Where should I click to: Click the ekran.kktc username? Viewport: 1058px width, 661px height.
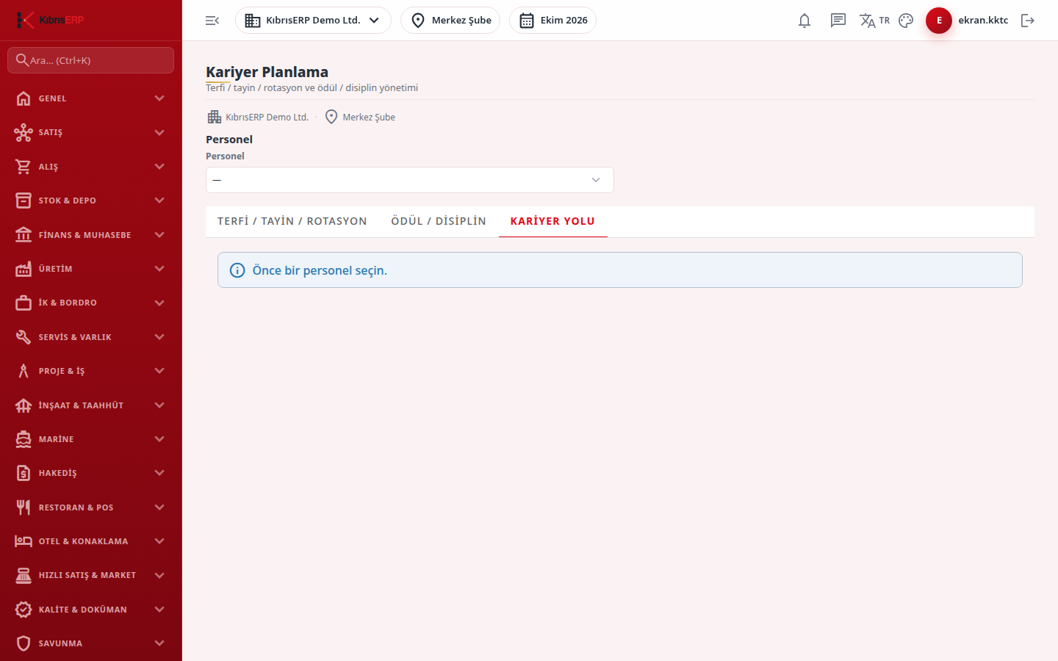point(983,21)
